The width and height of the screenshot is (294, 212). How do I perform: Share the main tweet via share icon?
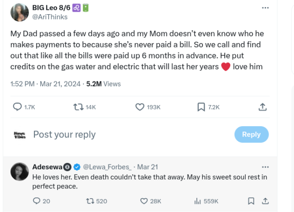click(262, 107)
